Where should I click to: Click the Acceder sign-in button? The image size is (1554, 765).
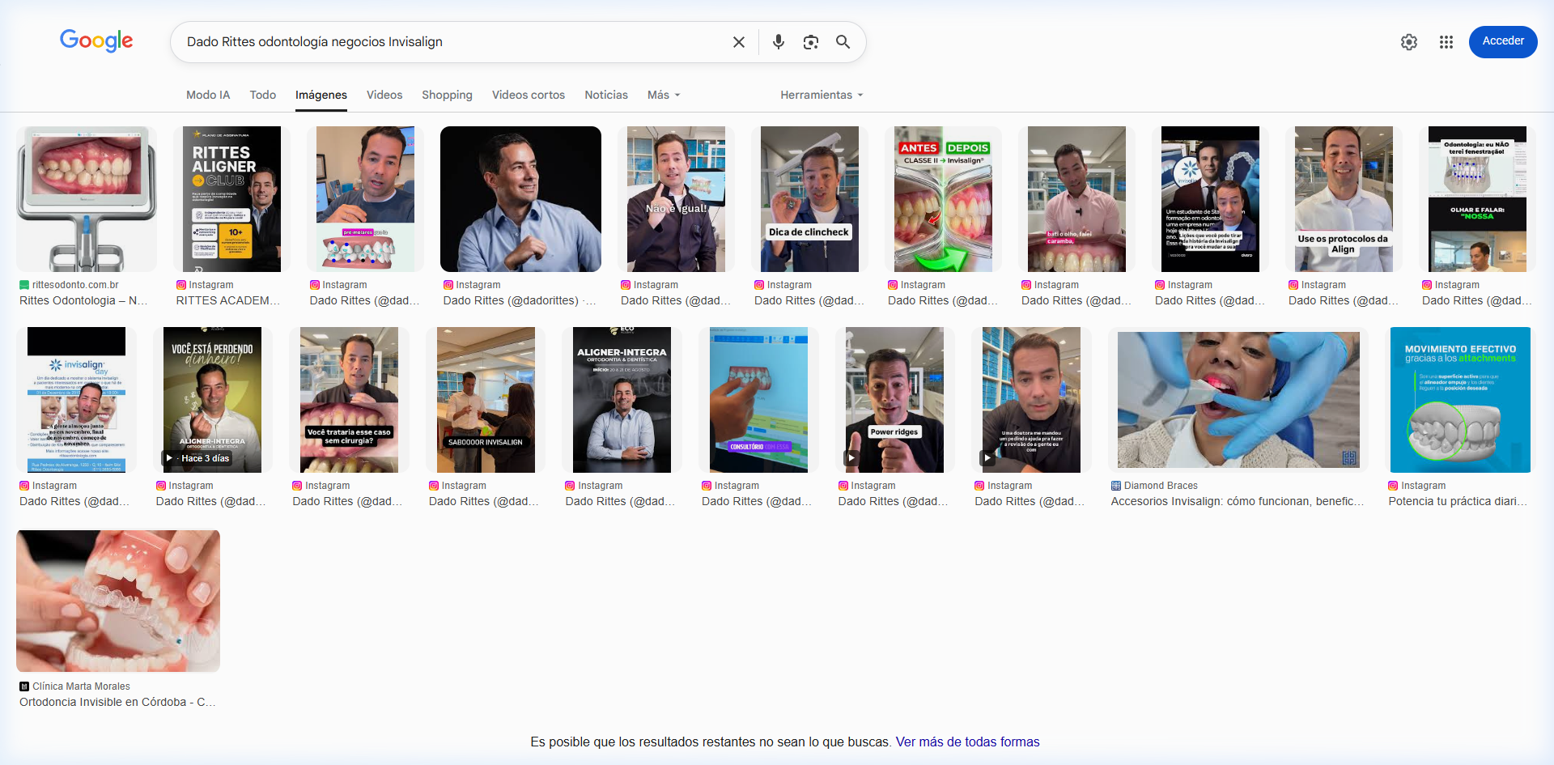[x=1503, y=41]
